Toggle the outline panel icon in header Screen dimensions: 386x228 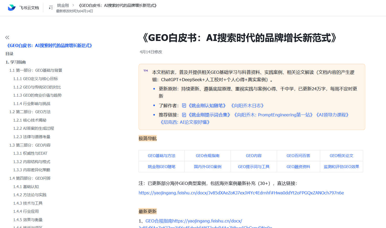click(51, 8)
